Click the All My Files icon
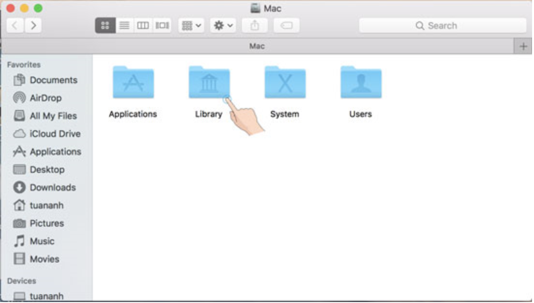 19,116
